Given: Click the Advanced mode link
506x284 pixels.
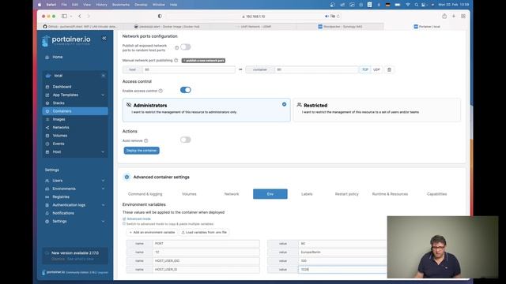Looking at the screenshot, I should [x=139, y=219].
